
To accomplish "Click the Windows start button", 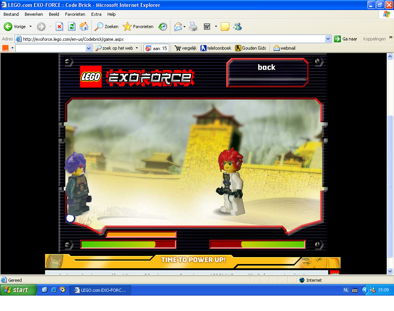I will pyautogui.click(x=18, y=290).
